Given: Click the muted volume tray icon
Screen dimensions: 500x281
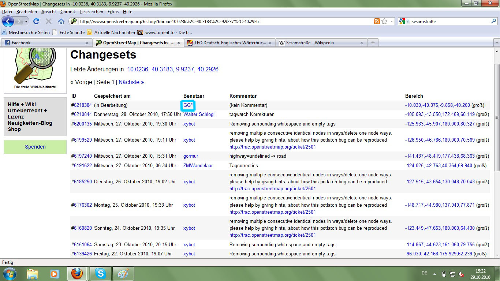Looking at the screenshot, I should tap(462, 274).
